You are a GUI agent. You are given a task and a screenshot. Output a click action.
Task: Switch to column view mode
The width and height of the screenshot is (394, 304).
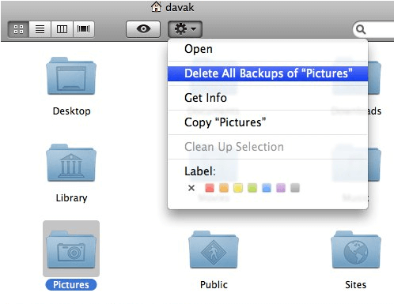tap(62, 29)
